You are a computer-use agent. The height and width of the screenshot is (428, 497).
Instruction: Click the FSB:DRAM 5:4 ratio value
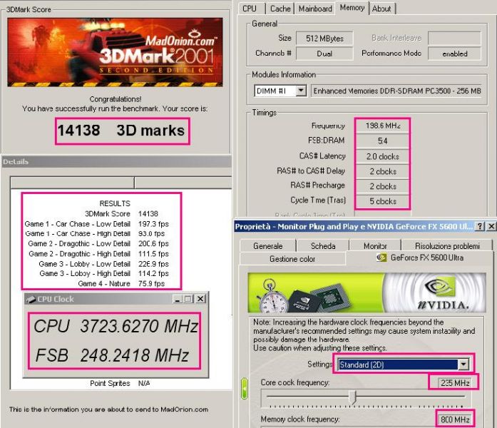(x=383, y=141)
